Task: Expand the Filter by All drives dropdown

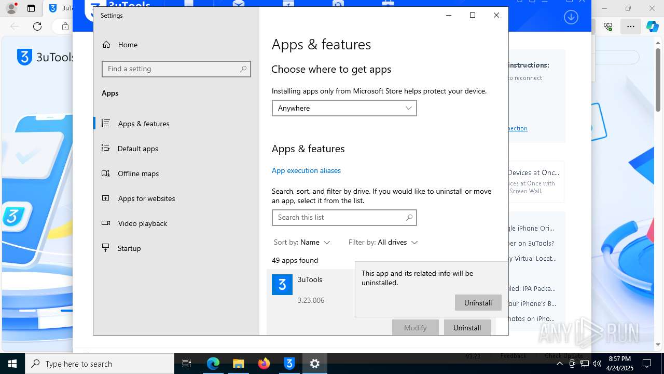Action: click(383, 242)
